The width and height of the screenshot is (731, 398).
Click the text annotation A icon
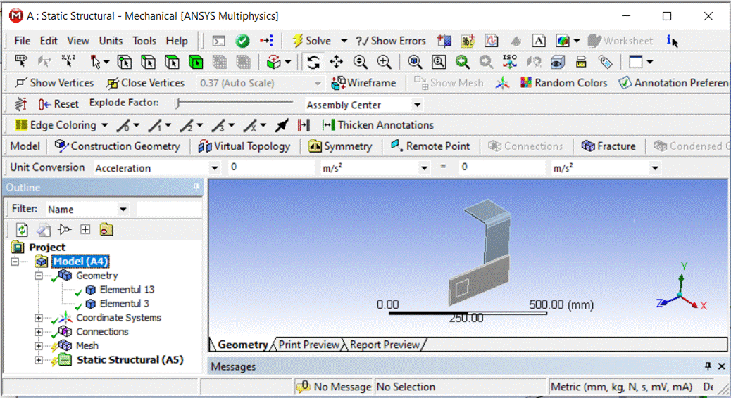pos(539,41)
